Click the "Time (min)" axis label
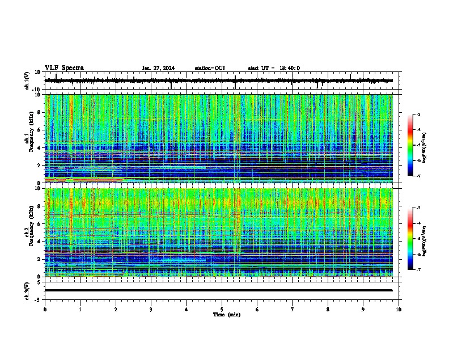This screenshot has height=347, width=449. pyautogui.click(x=227, y=315)
